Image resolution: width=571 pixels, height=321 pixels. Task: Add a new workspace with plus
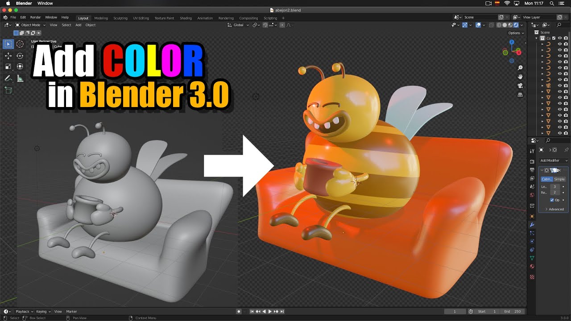tap(283, 18)
